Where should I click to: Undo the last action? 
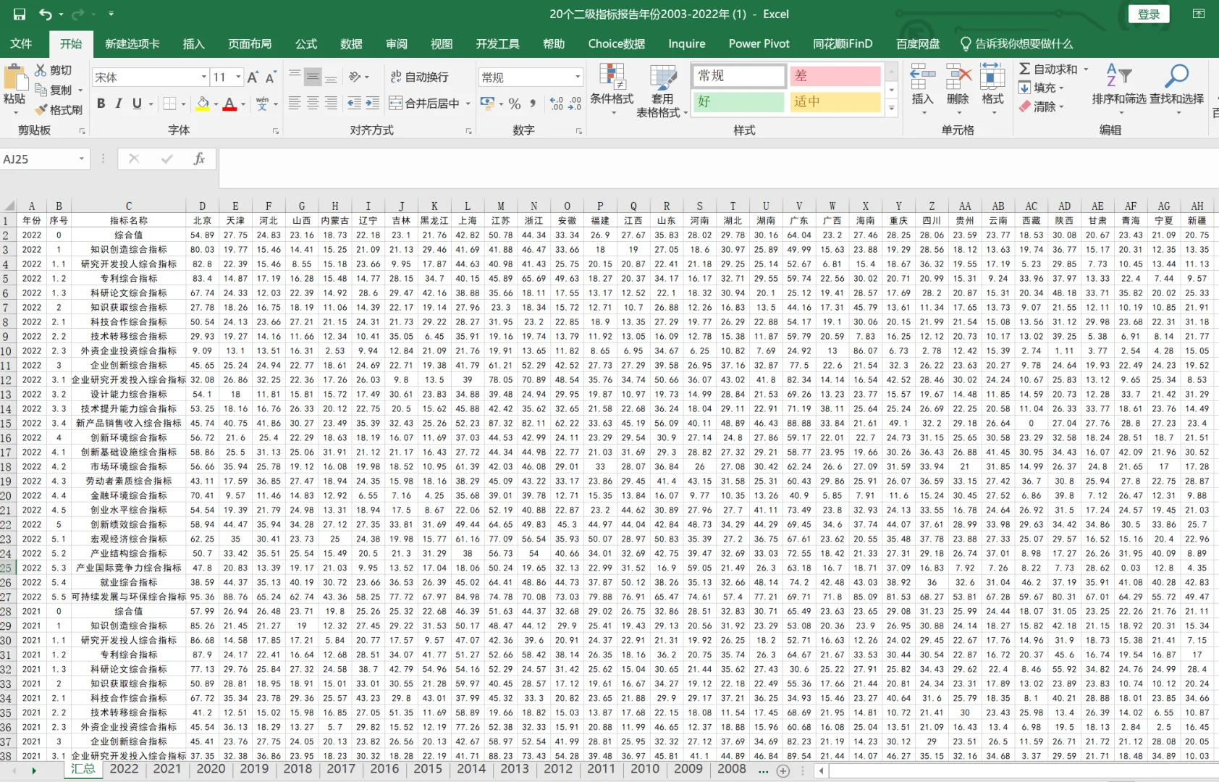tap(46, 14)
